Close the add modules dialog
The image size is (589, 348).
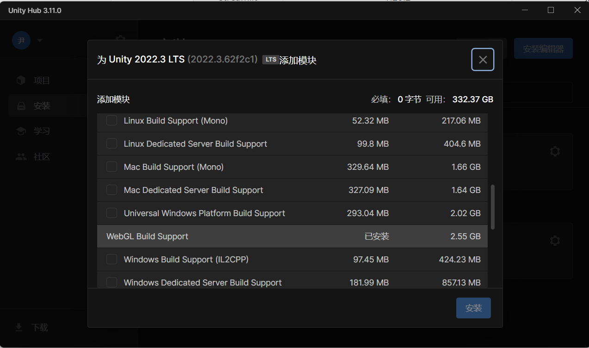[483, 60]
